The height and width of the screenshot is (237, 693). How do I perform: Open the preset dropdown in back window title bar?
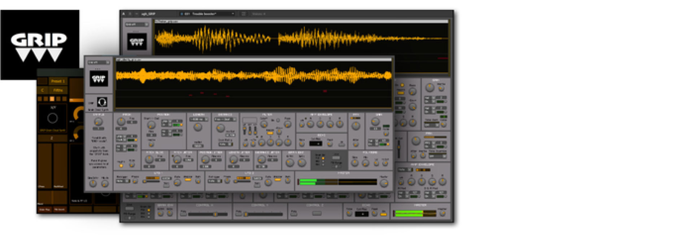207,14
